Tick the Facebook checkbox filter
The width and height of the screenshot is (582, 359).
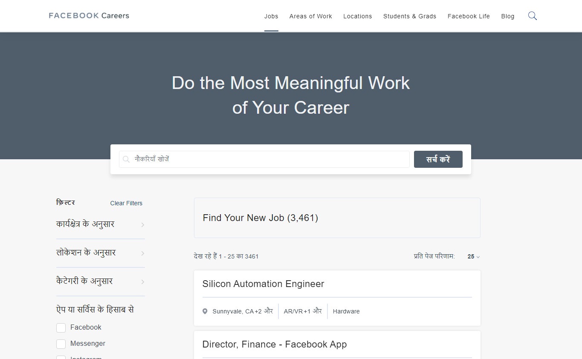(x=61, y=327)
